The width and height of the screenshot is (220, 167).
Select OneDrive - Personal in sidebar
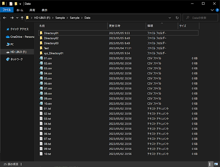20,37
